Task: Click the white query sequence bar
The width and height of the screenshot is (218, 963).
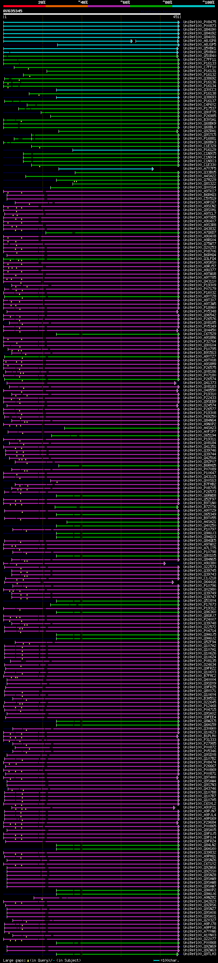Action: [x=92, y=14]
